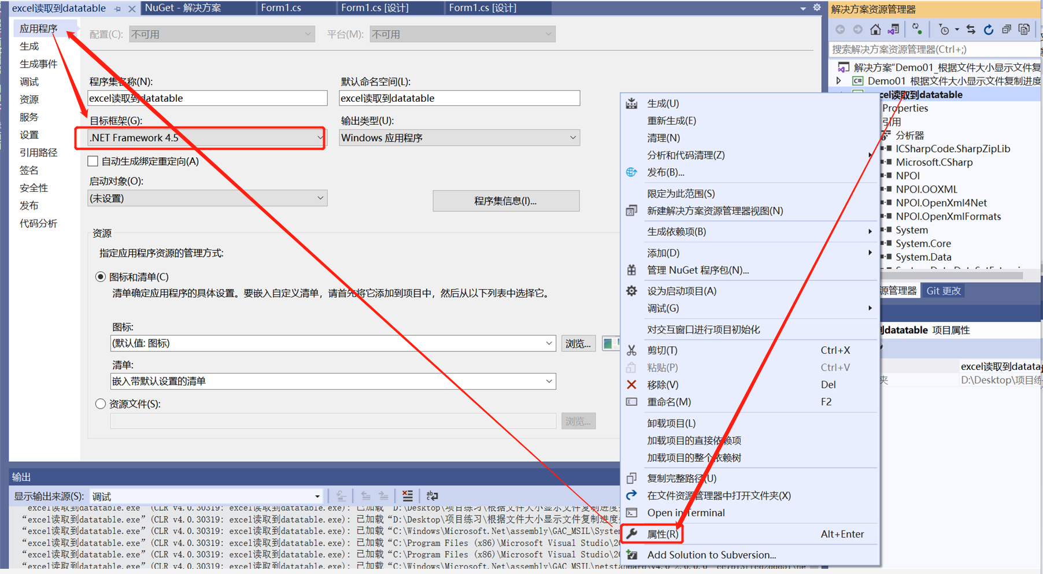The image size is (1043, 574).
Task: Click the New Solution Explorer View icon
Action: tap(631, 211)
